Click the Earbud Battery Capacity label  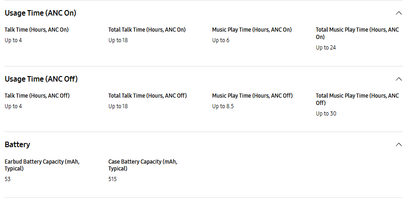pos(42,165)
